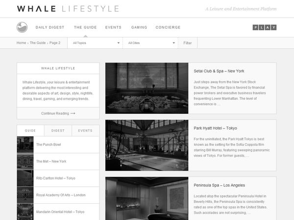Viewport: 294px width, 220px height.
Task: Open the Daily Digest menu
Action: [50, 27]
